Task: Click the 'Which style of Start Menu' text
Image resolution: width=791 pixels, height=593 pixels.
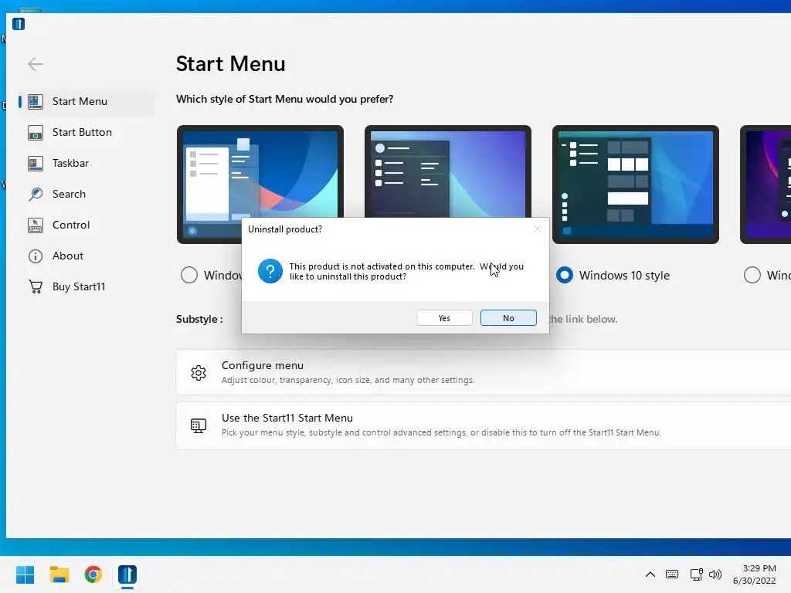Action: coord(284,100)
